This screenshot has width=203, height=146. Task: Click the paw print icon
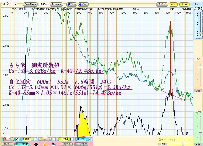pos(36,144)
